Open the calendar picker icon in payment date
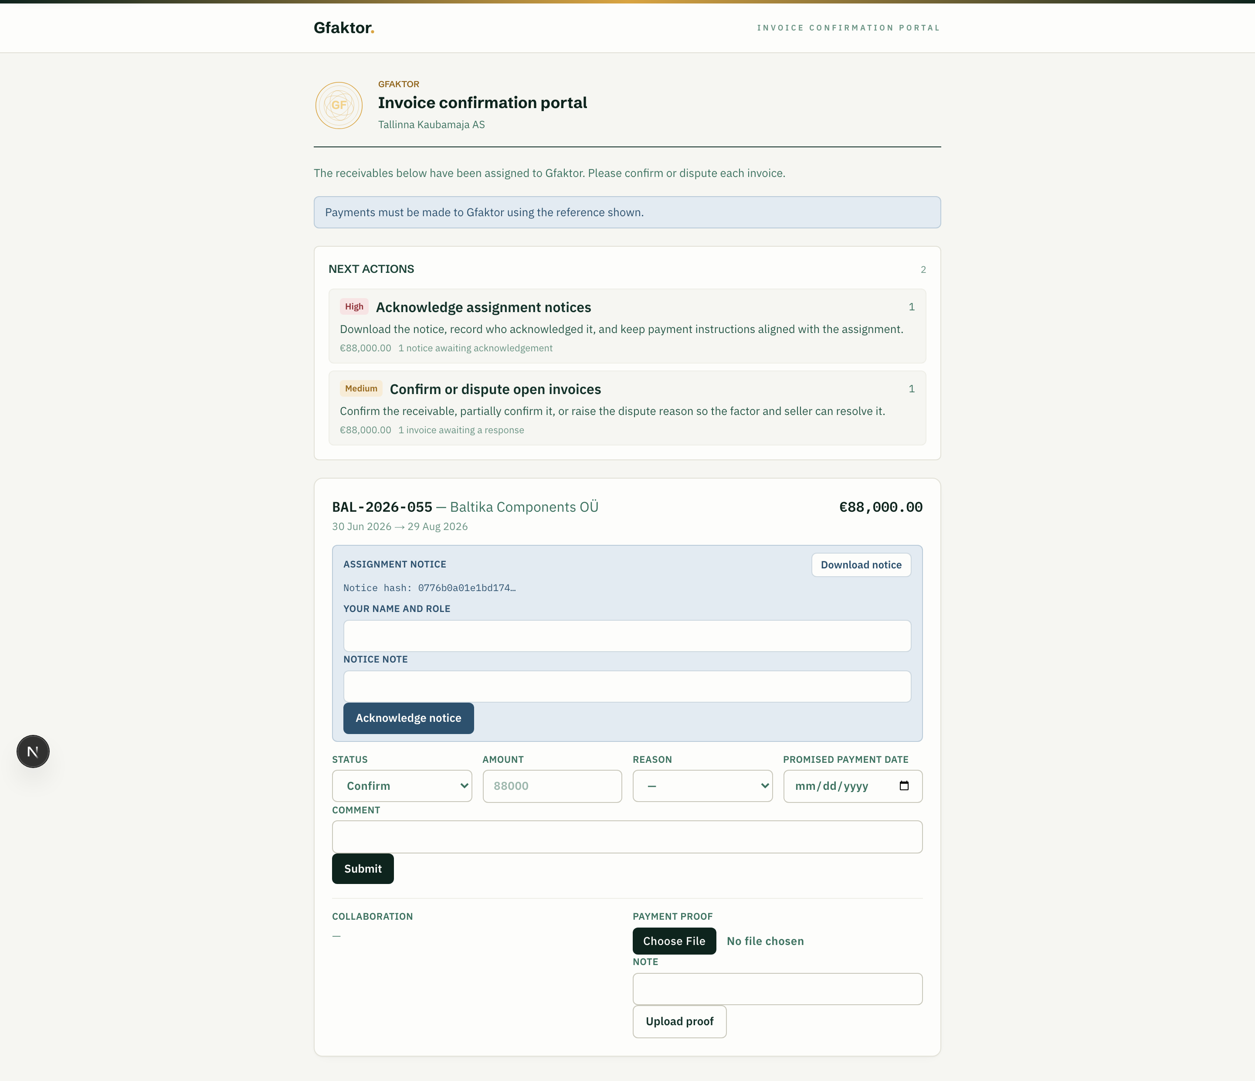 click(x=904, y=786)
